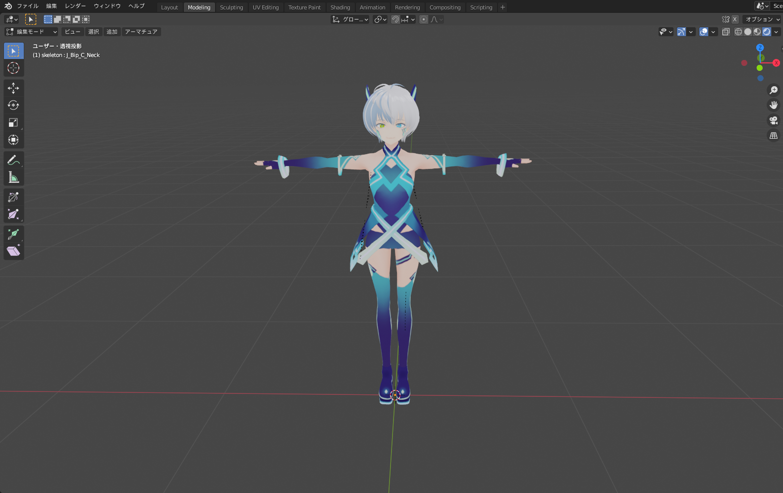Open the editor type dropdown
This screenshot has height=493, width=783.
click(x=11, y=19)
